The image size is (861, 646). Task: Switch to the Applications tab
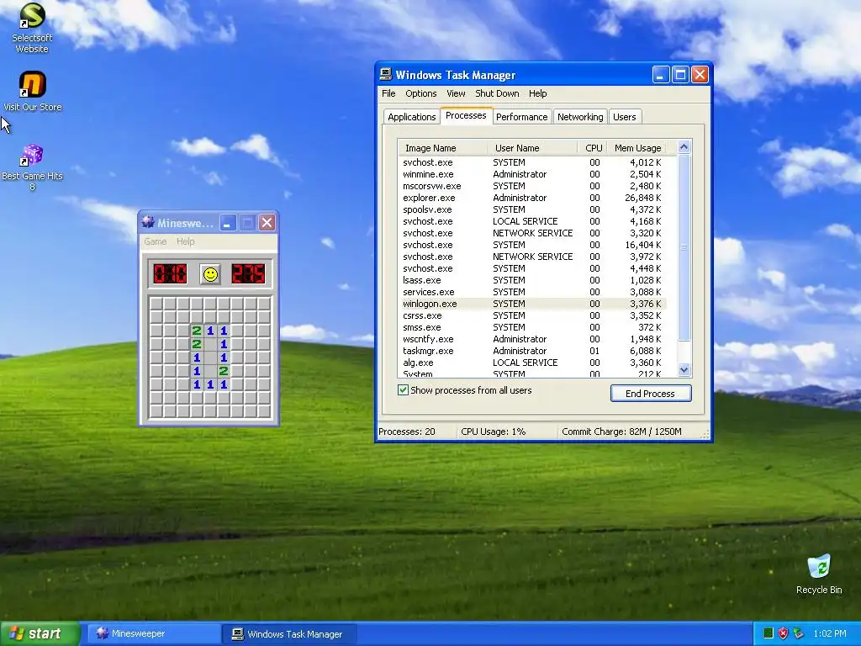coord(411,116)
